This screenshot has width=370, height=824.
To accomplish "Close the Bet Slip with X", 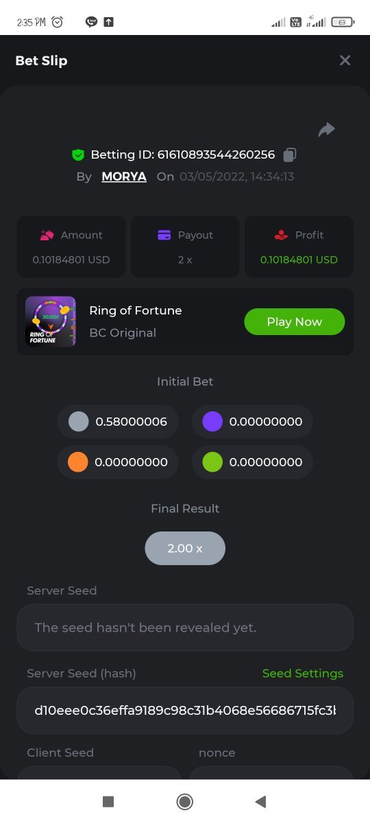I will [345, 60].
